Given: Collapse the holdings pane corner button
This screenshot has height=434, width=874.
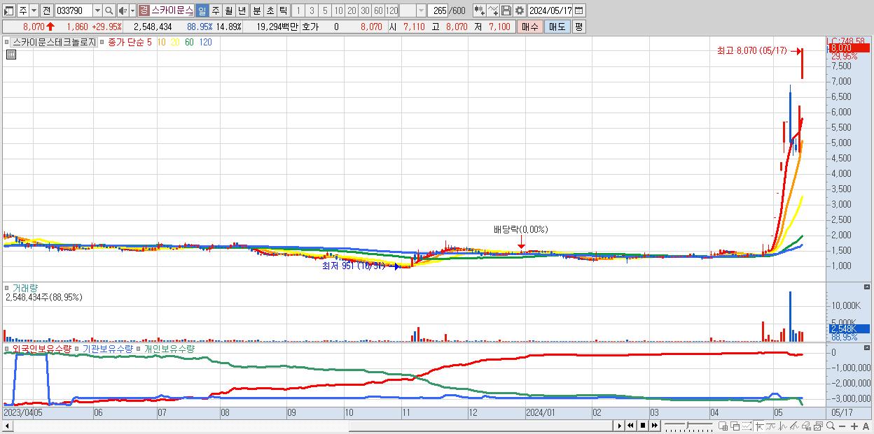Looking at the screenshot, I should (x=867, y=349).
